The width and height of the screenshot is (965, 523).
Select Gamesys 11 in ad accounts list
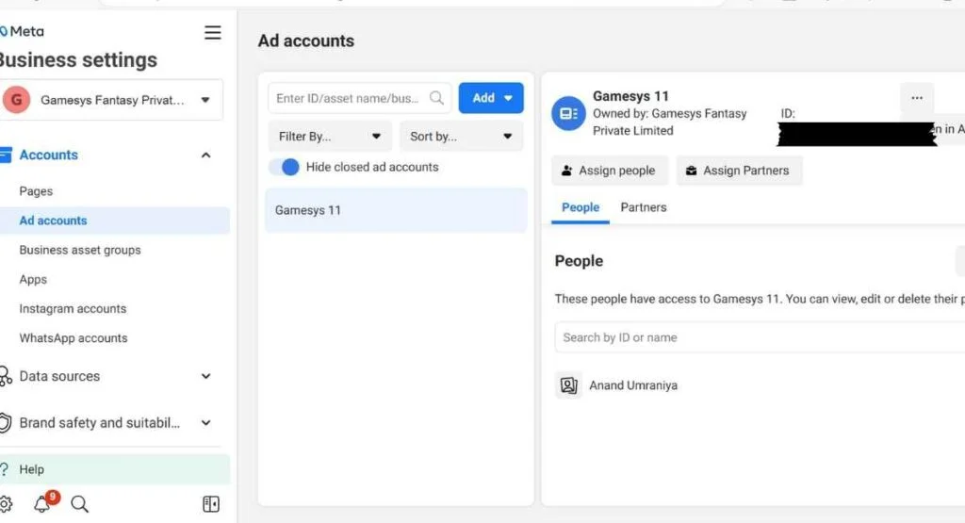(x=396, y=210)
